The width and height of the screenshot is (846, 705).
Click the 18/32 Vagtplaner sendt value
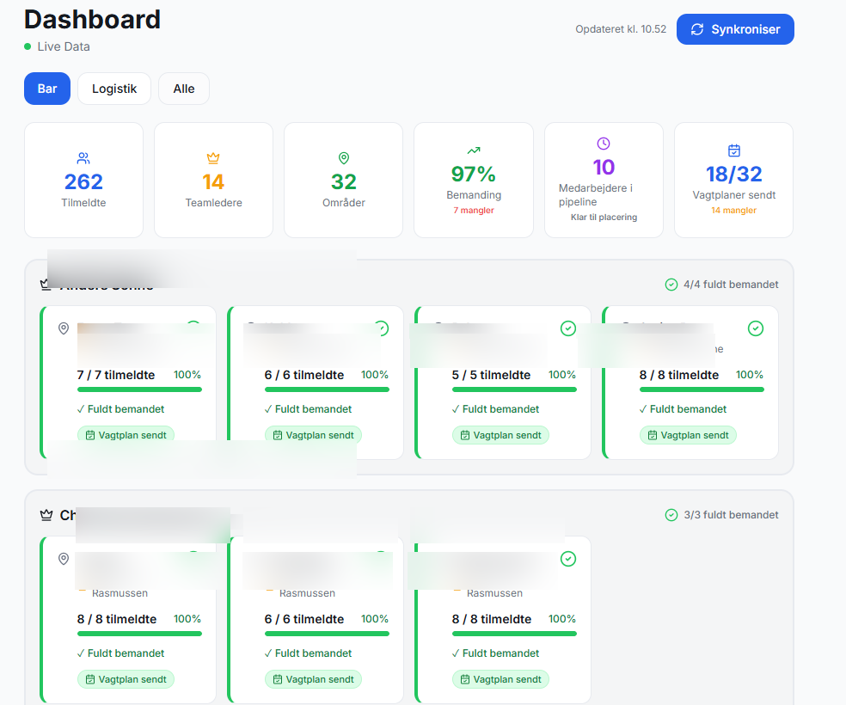tap(733, 175)
